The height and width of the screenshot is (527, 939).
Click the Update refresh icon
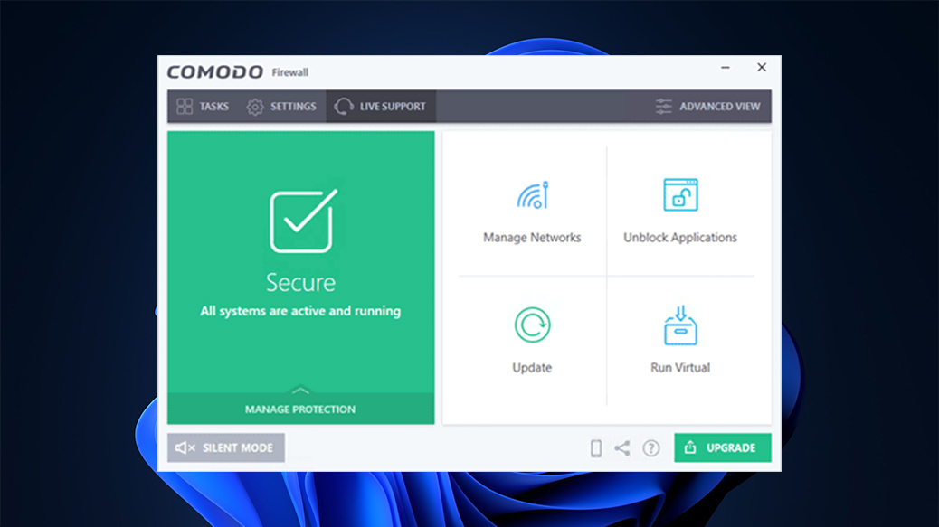(532, 325)
